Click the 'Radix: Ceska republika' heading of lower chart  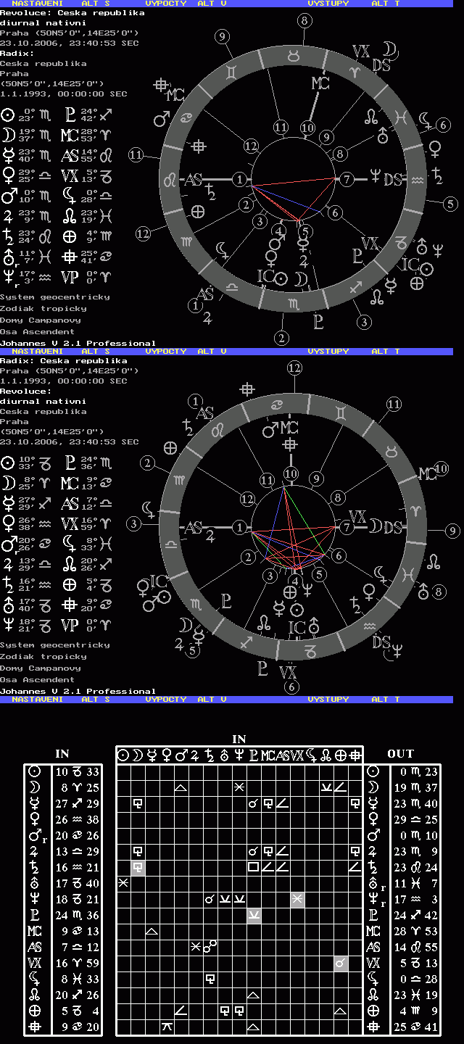pyautogui.click(x=64, y=360)
